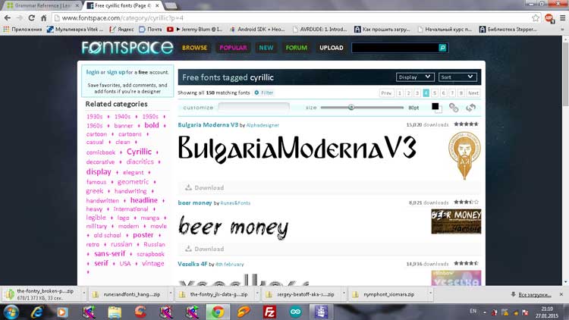Viewport: 569px width, 320px height.
Task: Open Alphadesigner author link
Action: 262,125
